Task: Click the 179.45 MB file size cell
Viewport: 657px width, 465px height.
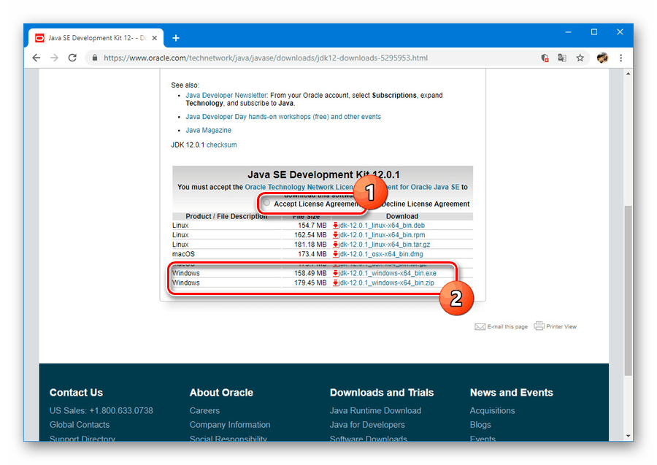Action: pyautogui.click(x=310, y=283)
